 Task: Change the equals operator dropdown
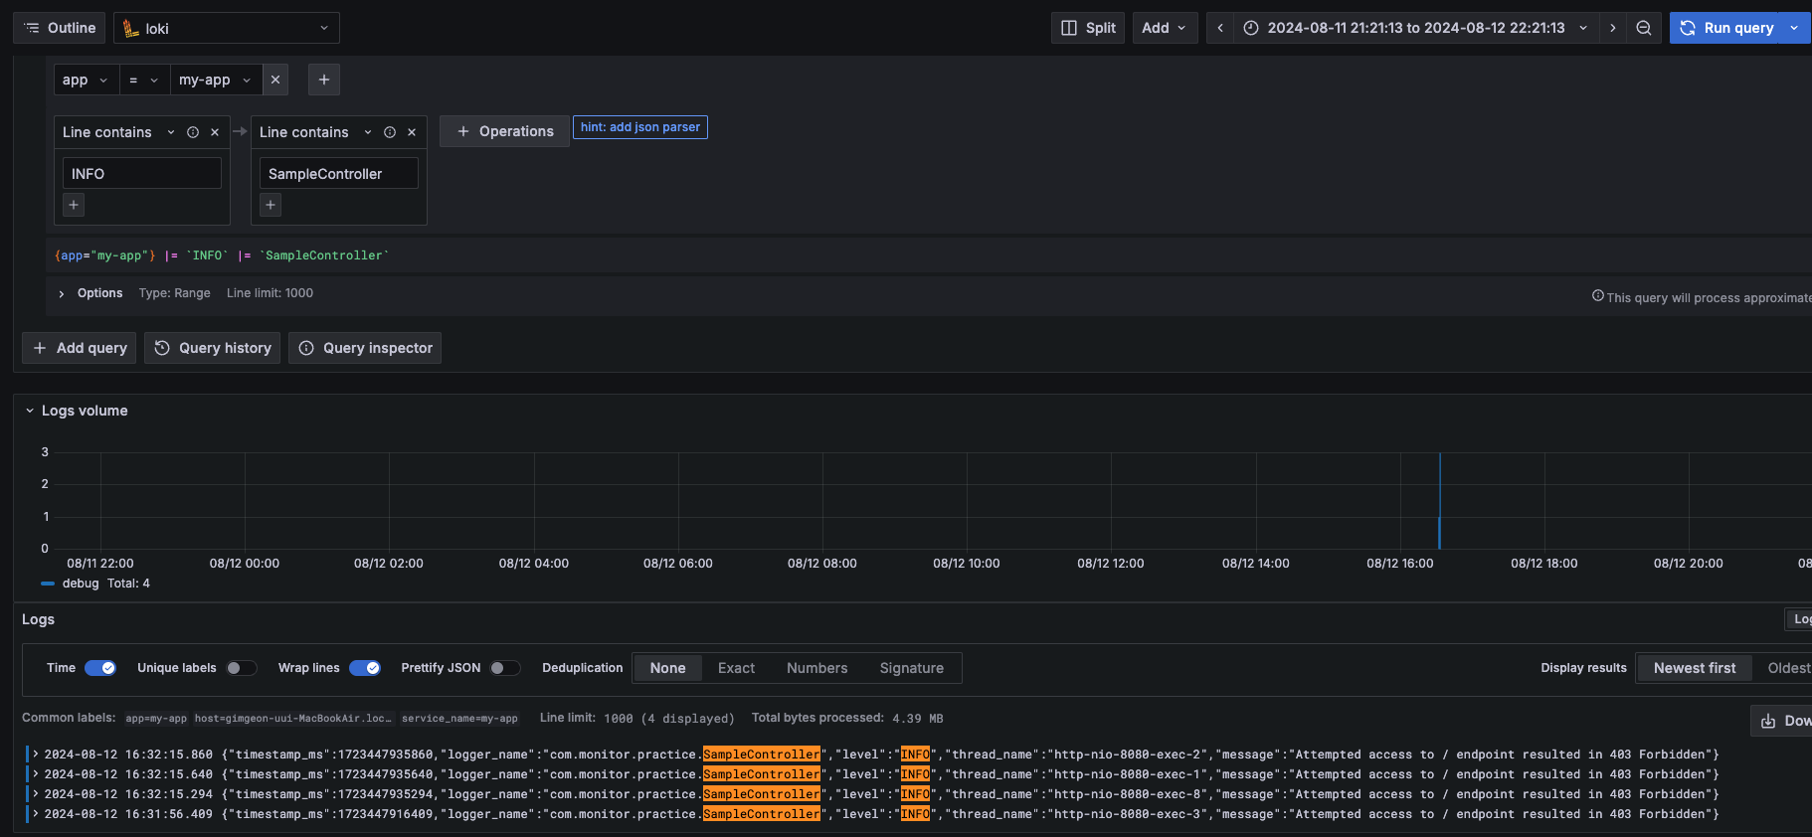[x=144, y=80]
